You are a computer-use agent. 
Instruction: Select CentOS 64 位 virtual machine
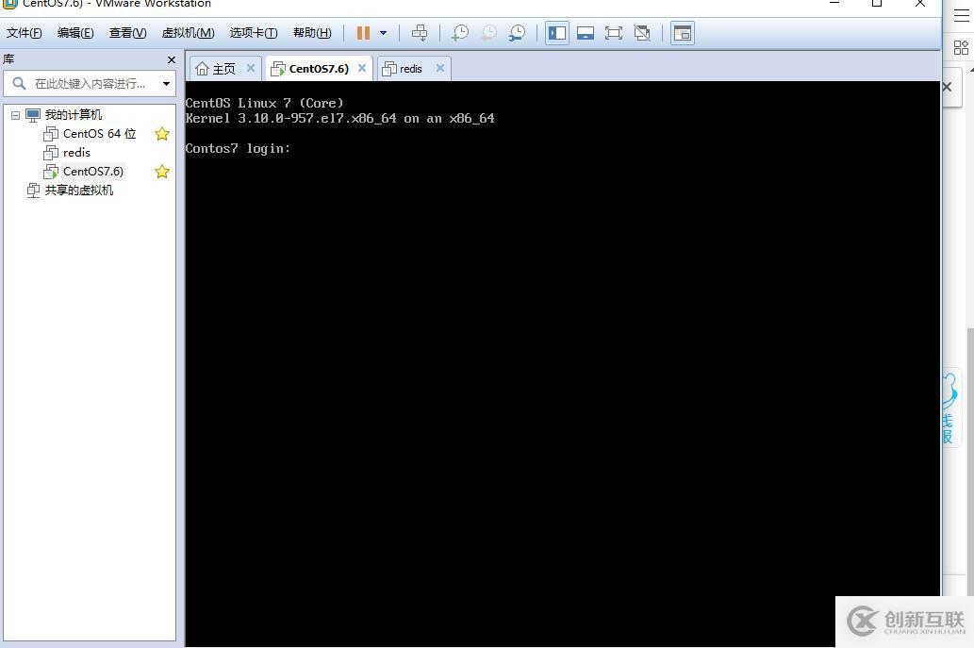(x=99, y=134)
